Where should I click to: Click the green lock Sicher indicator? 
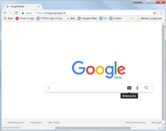click(x=27, y=13)
